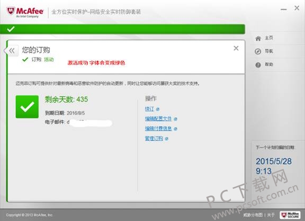The image size is (305, 221).
Task: Click the 订购: 活动 status text
Action: coord(42,59)
